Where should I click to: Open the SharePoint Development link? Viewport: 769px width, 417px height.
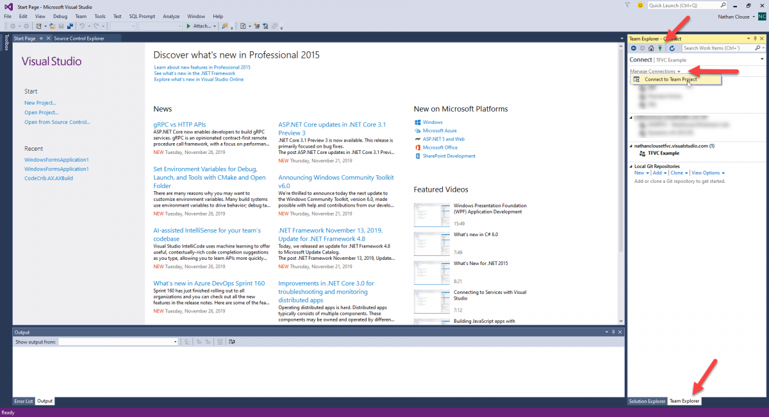tap(449, 156)
